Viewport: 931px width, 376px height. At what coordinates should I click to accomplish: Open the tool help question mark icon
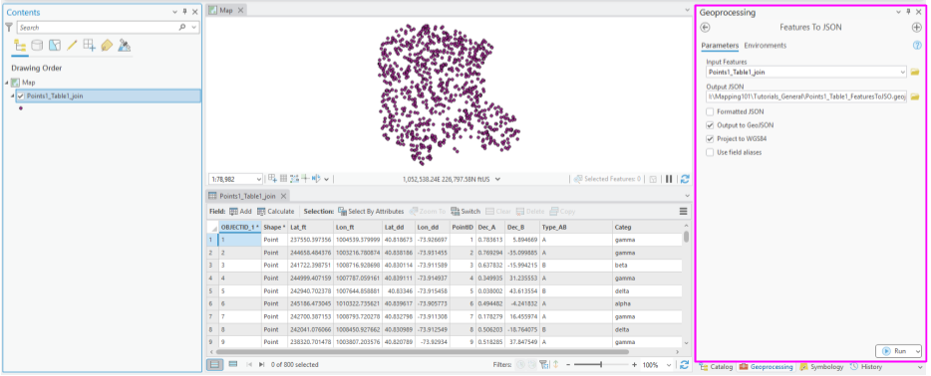click(x=917, y=46)
